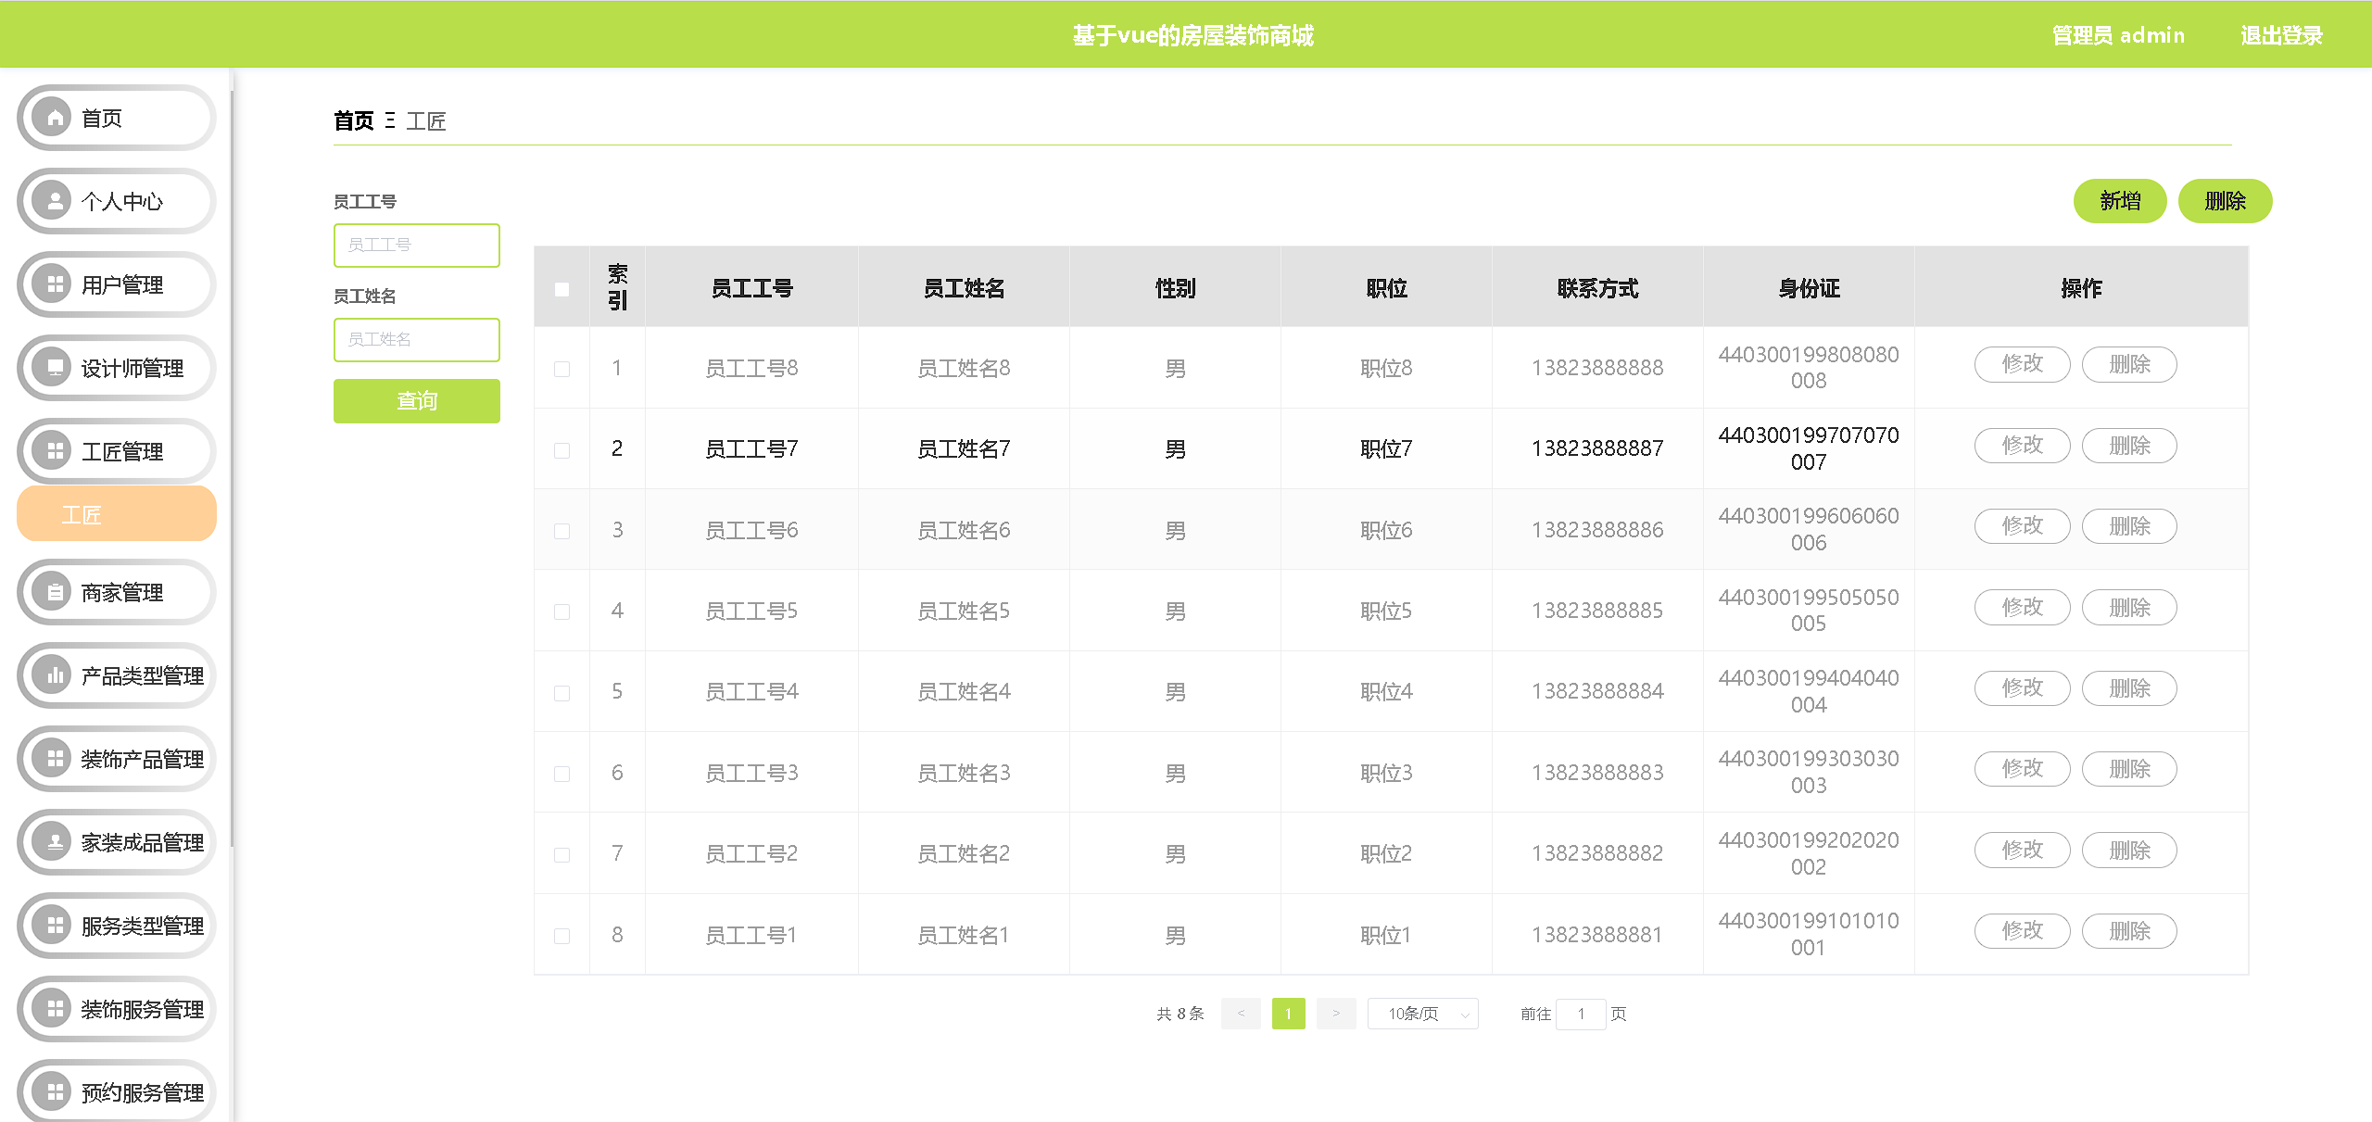Screen dimensions: 2372x1122
Task: Toggle the select-all checkbox in the table header
Action: click(x=561, y=289)
